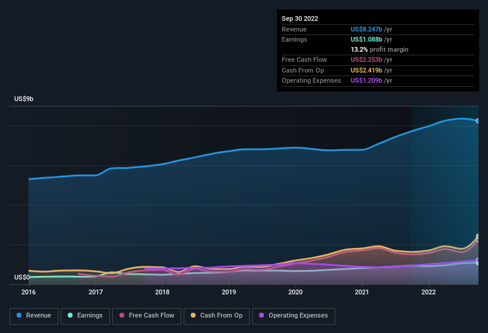
Task: Toggle the Operating Expenses legend button
Action: 293,316
